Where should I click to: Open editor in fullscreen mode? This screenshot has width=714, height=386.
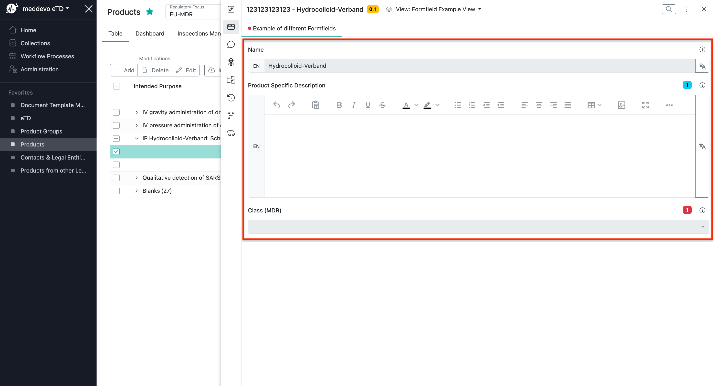(645, 105)
